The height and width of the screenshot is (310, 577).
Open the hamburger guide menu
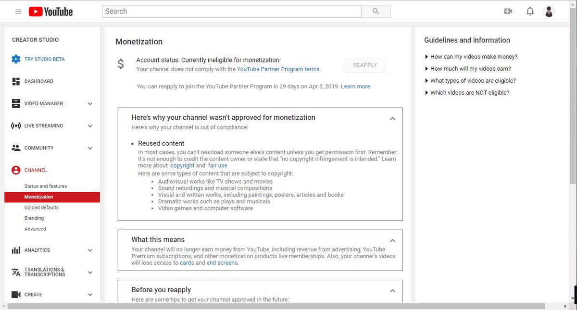[x=18, y=12]
